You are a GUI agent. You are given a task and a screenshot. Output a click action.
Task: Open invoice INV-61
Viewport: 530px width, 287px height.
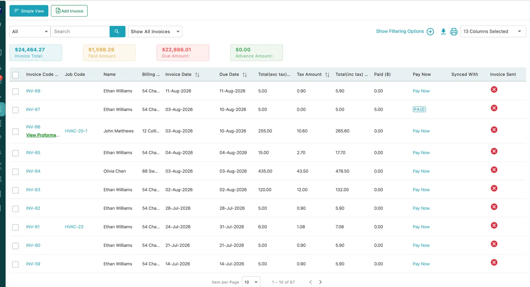(x=33, y=227)
